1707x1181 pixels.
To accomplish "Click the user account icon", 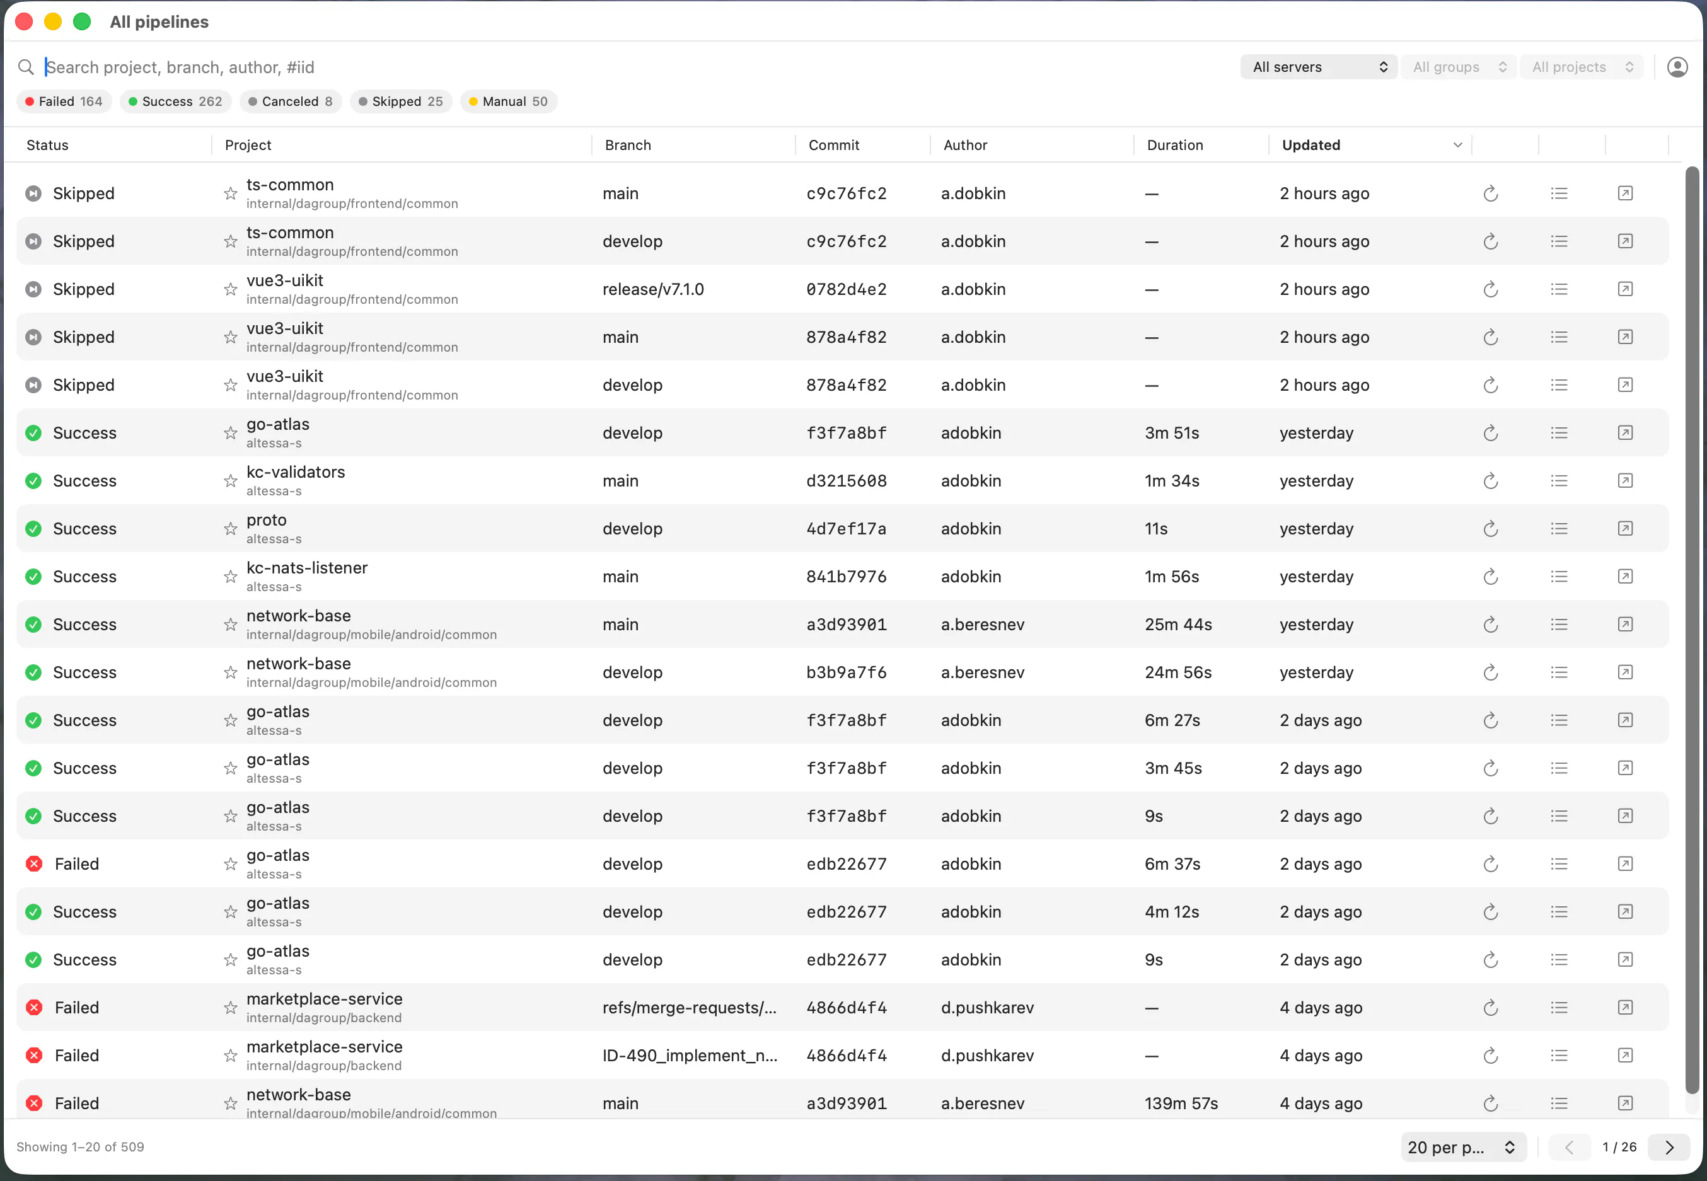I will 1677,67.
